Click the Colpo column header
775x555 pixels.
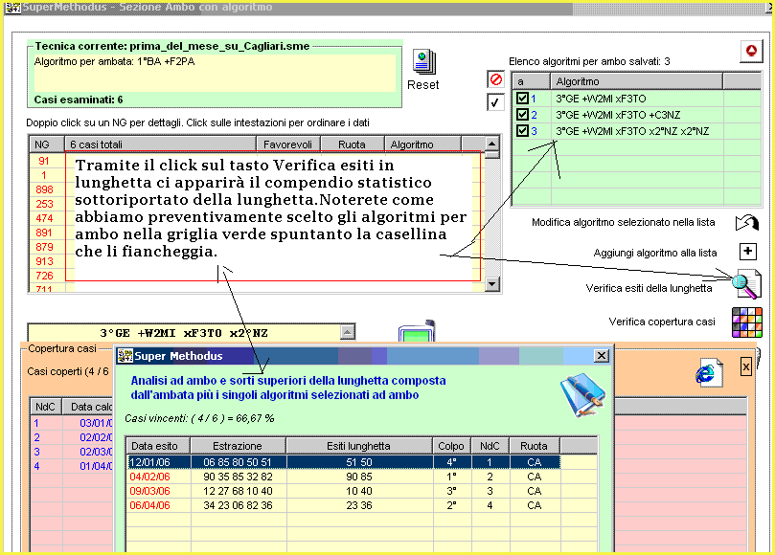[451, 446]
